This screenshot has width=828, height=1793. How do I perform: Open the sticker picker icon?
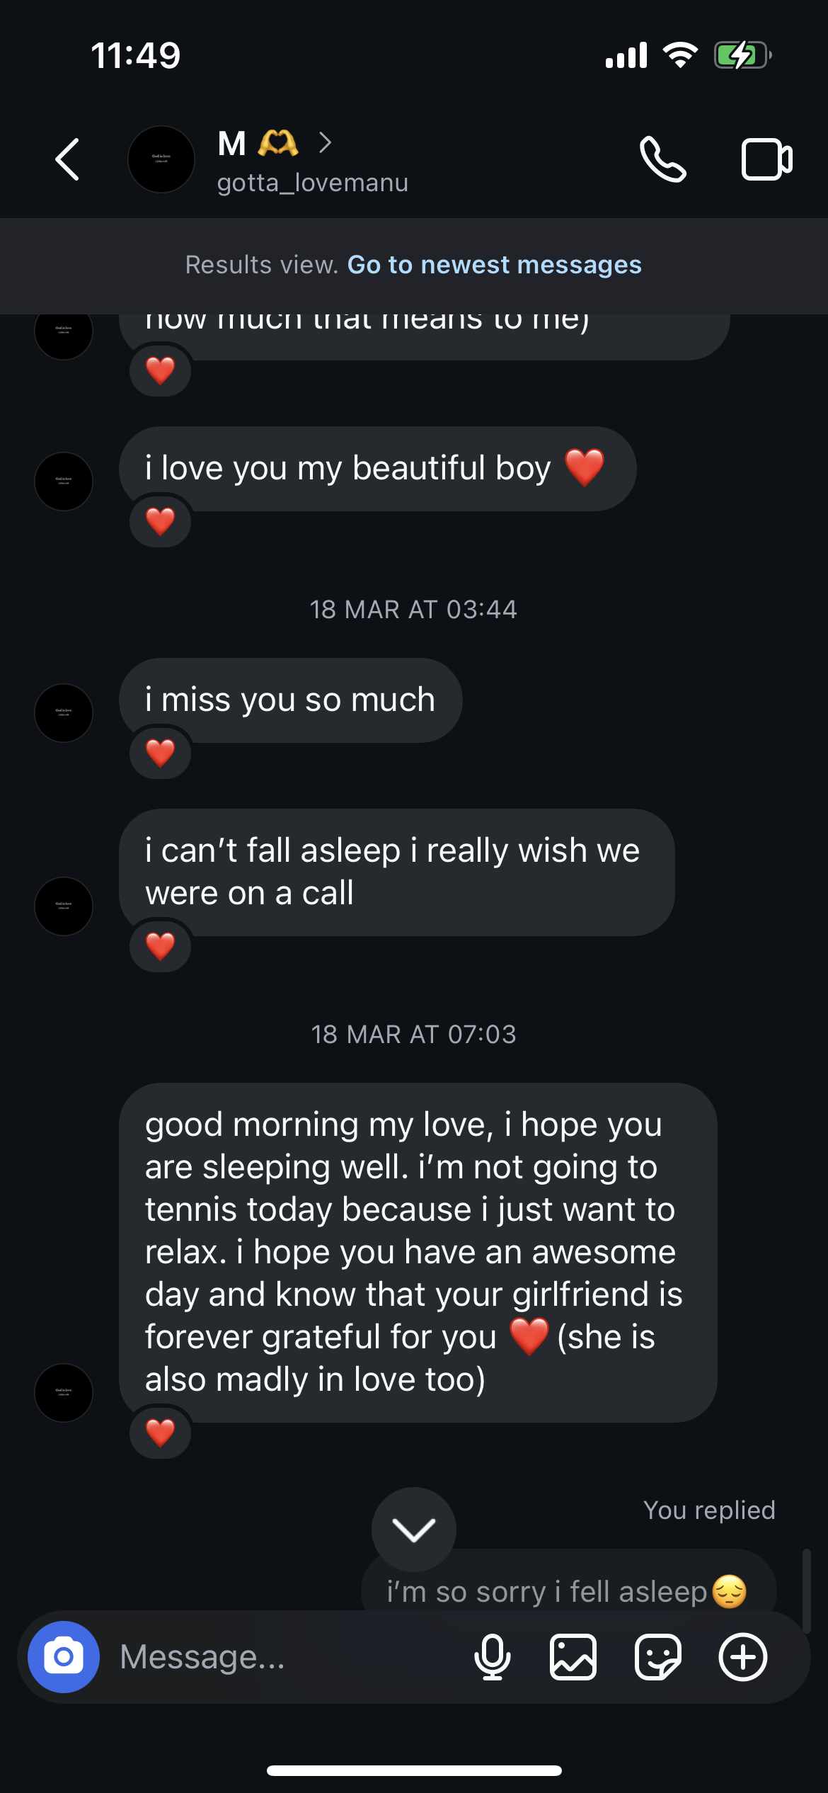(657, 1656)
